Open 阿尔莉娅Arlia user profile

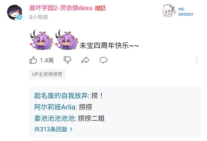(x=55, y=107)
